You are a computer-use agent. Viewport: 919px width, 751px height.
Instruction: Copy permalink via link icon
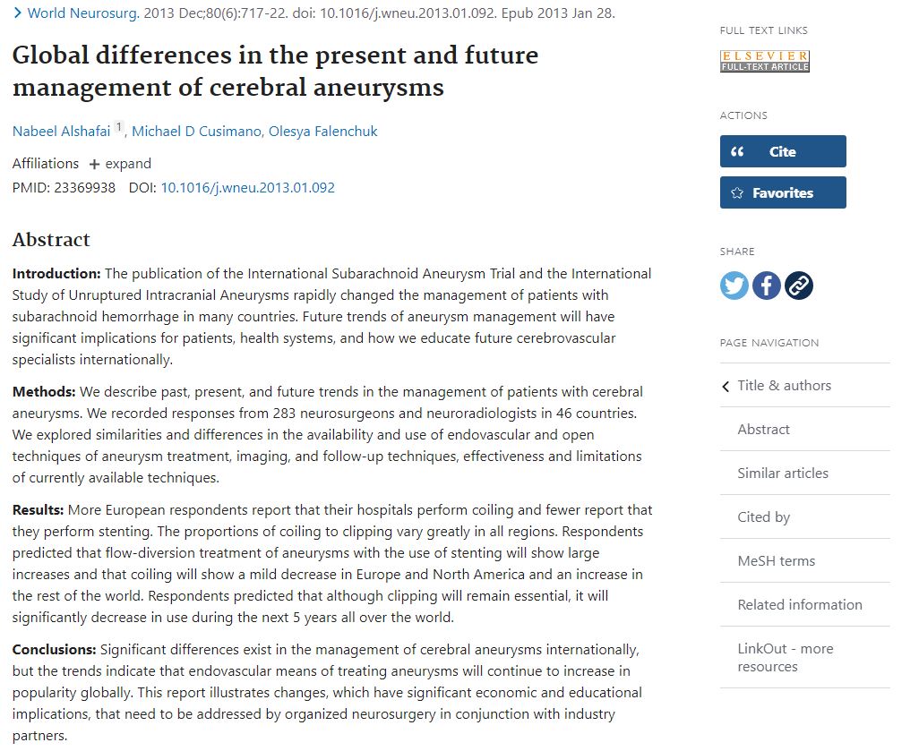pyautogui.click(x=799, y=286)
